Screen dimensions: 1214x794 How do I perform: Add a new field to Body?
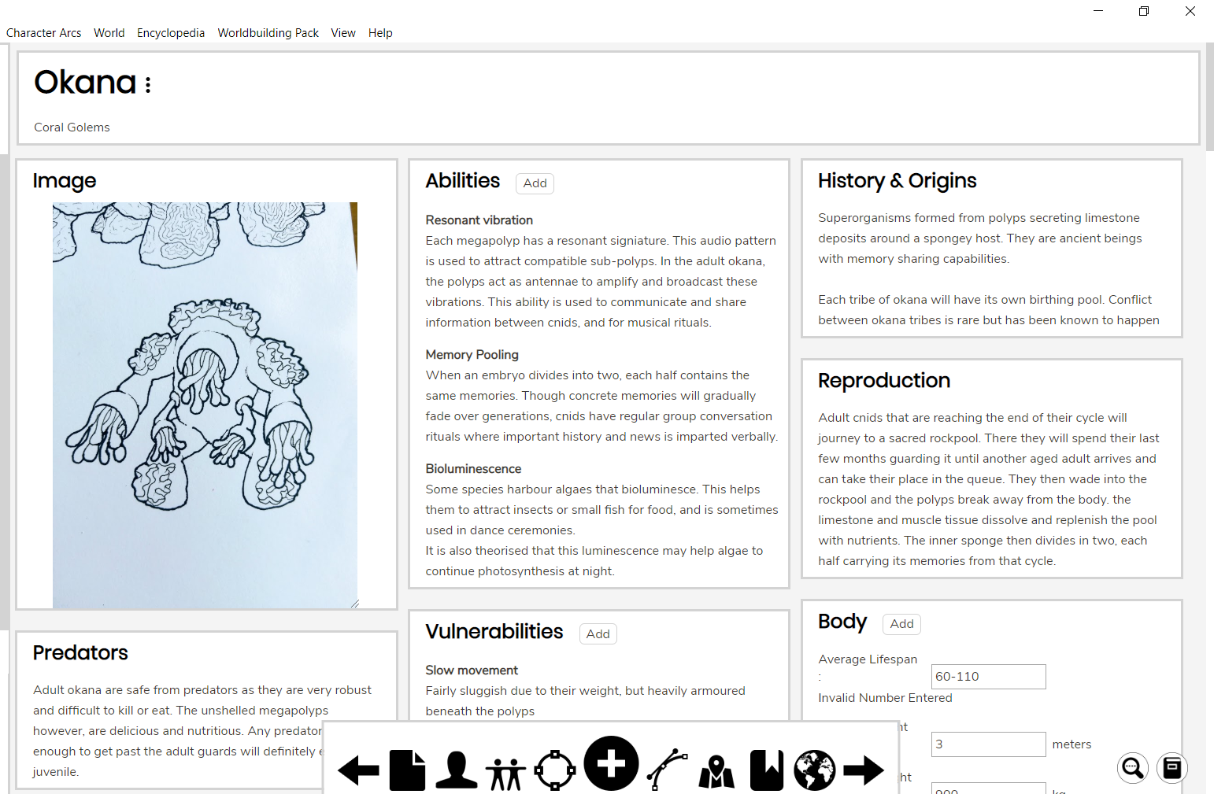click(902, 624)
